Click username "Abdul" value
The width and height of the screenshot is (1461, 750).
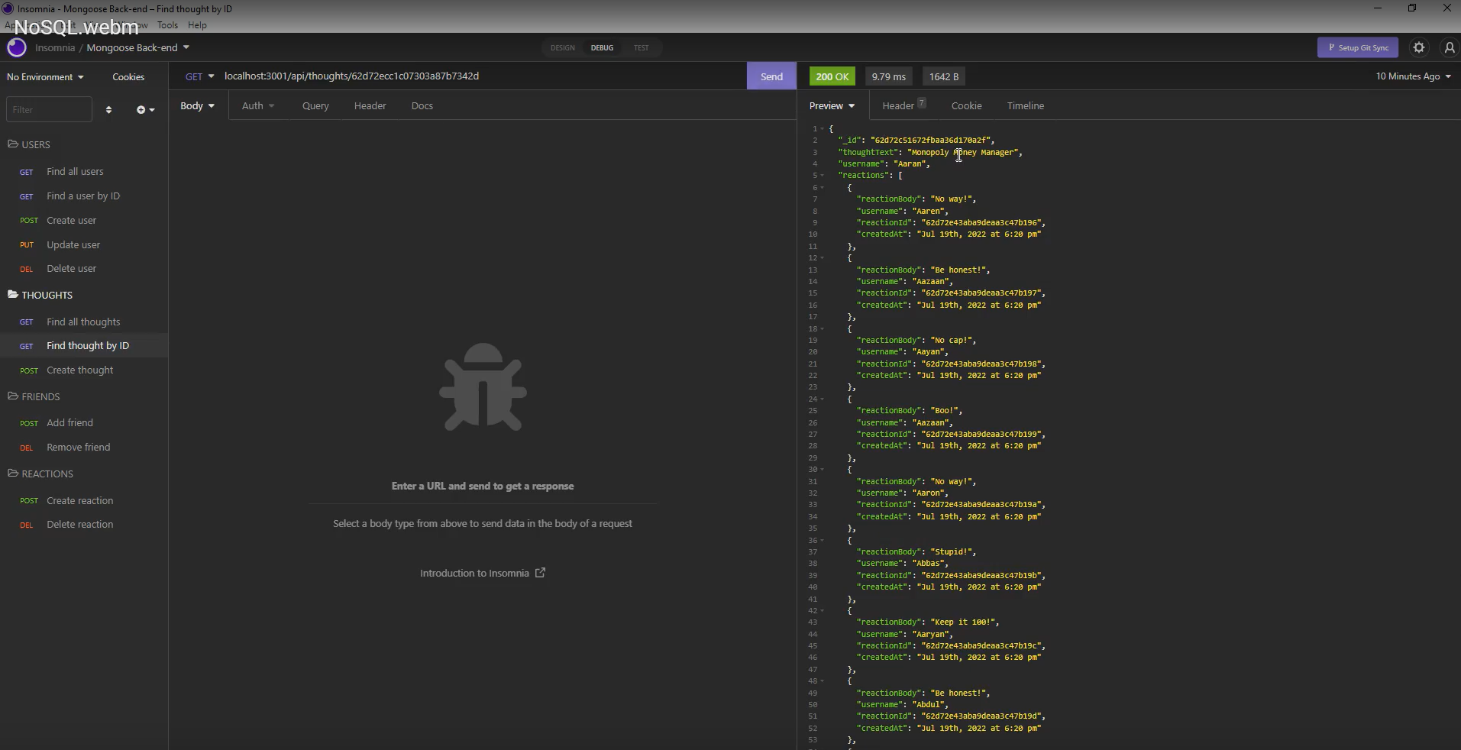point(929,705)
